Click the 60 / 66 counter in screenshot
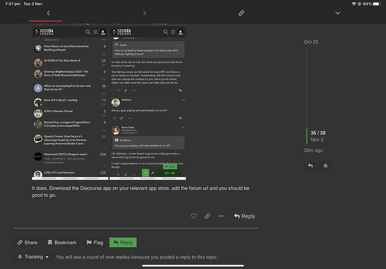386x269 pixels. click(x=170, y=173)
